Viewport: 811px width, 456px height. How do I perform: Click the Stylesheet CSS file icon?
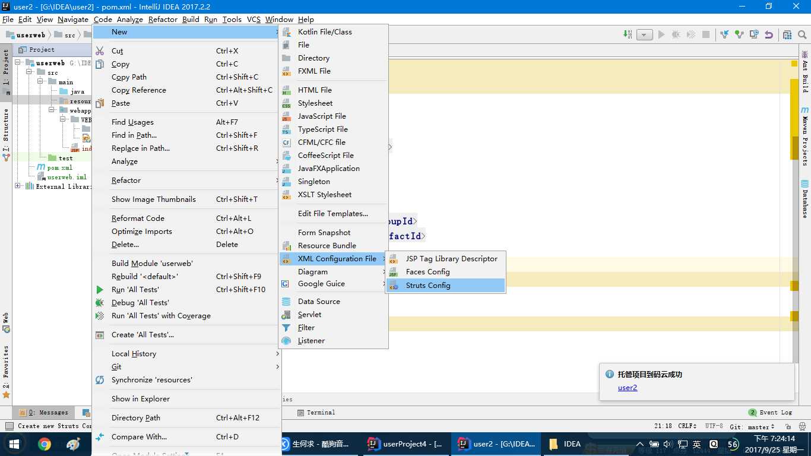point(286,103)
